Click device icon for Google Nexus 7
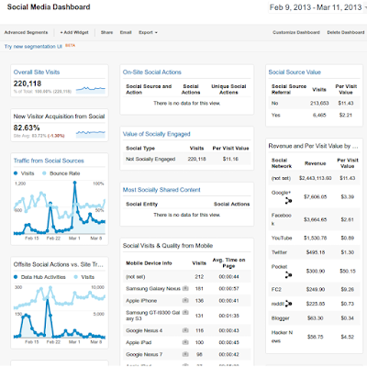This screenshot has width=367, height=367. (x=185, y=354)
